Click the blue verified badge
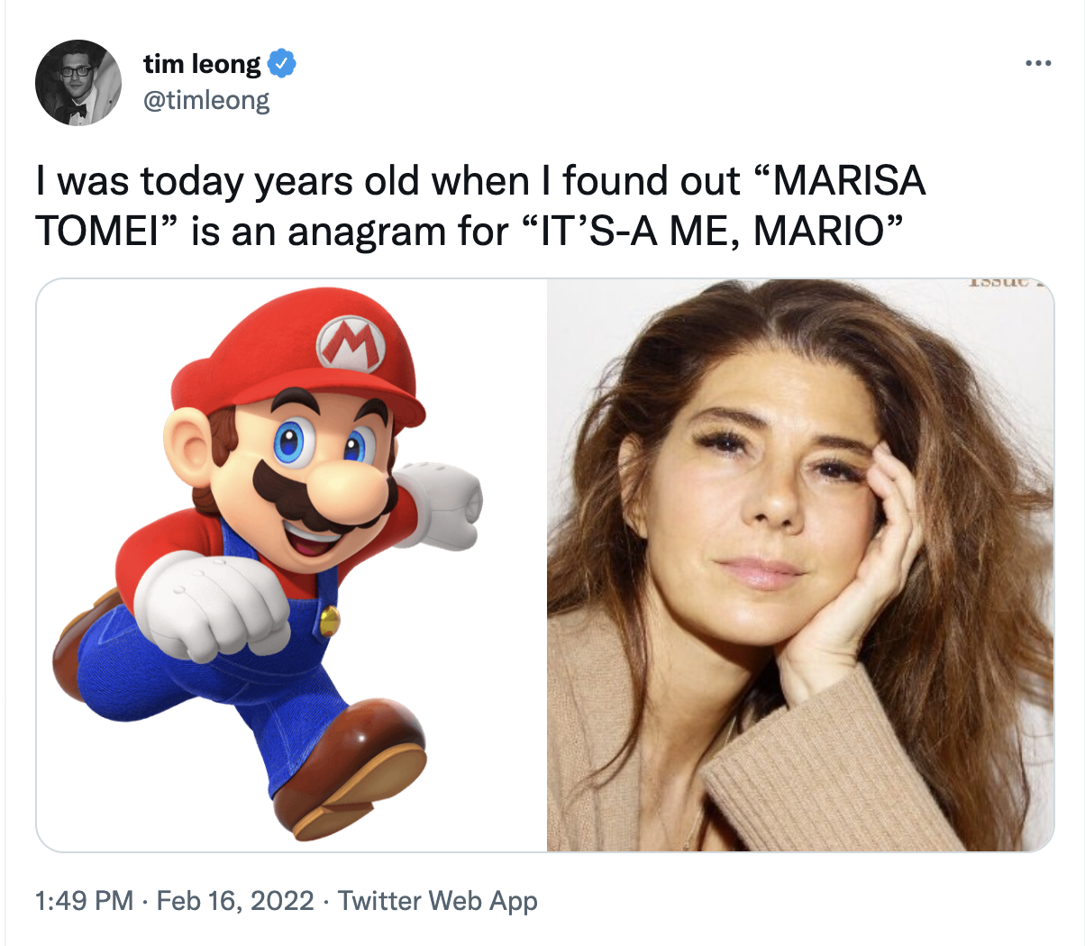Screen dimensions: 1085x946 click(282, 64)
